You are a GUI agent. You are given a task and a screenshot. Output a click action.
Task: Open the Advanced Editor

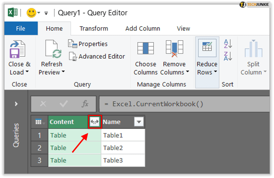(97, 56)
